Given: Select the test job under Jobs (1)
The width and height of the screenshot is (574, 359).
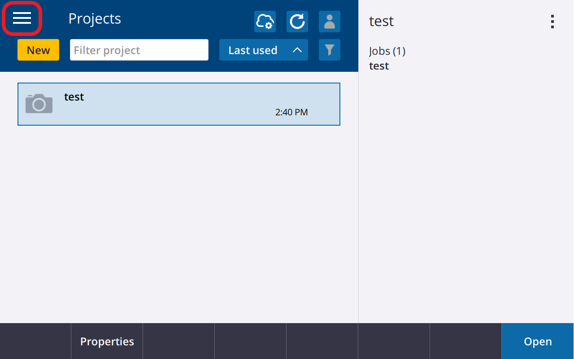Looking at the screenshot, I should [x=379, y=66].
